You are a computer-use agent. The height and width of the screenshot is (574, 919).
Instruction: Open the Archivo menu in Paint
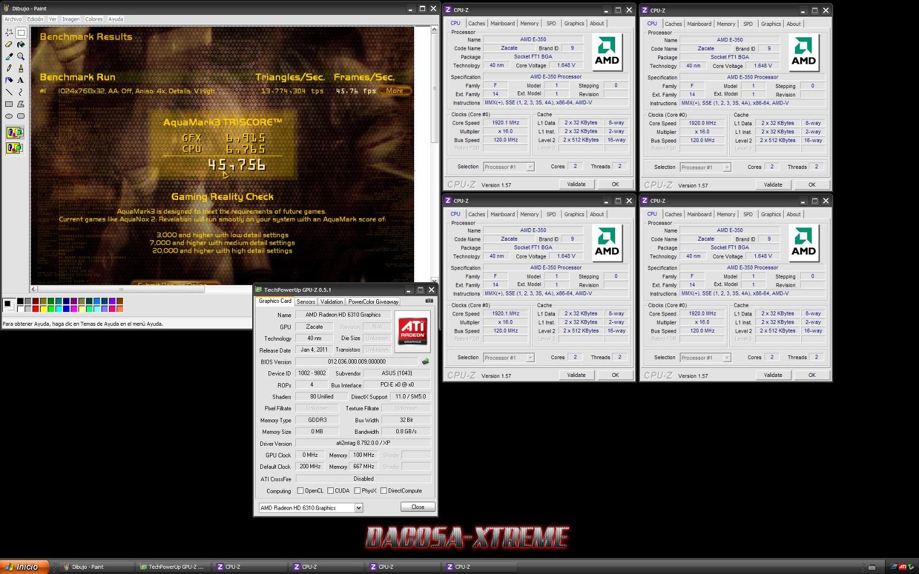[13, 19]
